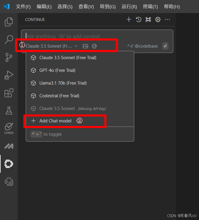Viewport: 199px width, 220px height.
Task: Click the CONTINUE panel title
Action: (35, 20)
